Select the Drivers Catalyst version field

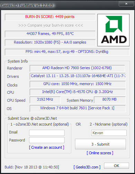78,76
